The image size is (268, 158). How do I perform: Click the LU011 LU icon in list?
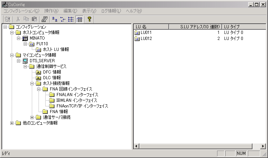pyautogui.click(x=137, y=33)
